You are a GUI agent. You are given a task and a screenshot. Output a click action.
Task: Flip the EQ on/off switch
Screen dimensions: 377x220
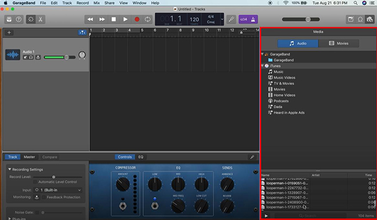pos(155,206)
